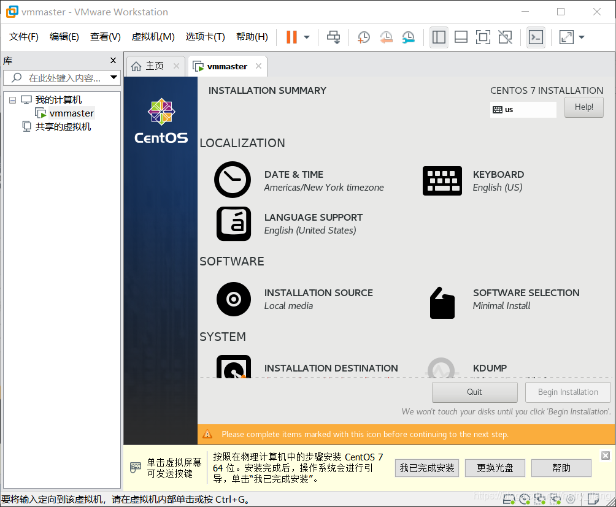Open the KDUMP setting
This screenshot has width=616, height=507.
pyautogui.click(x=490, y=368)
